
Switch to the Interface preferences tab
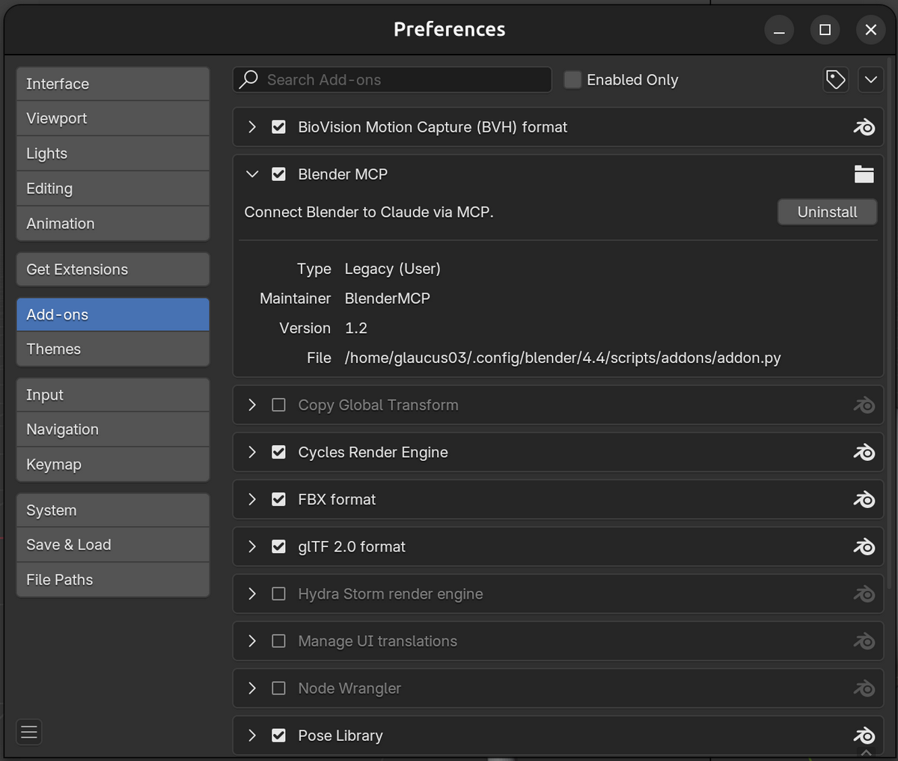click(113, 84)
